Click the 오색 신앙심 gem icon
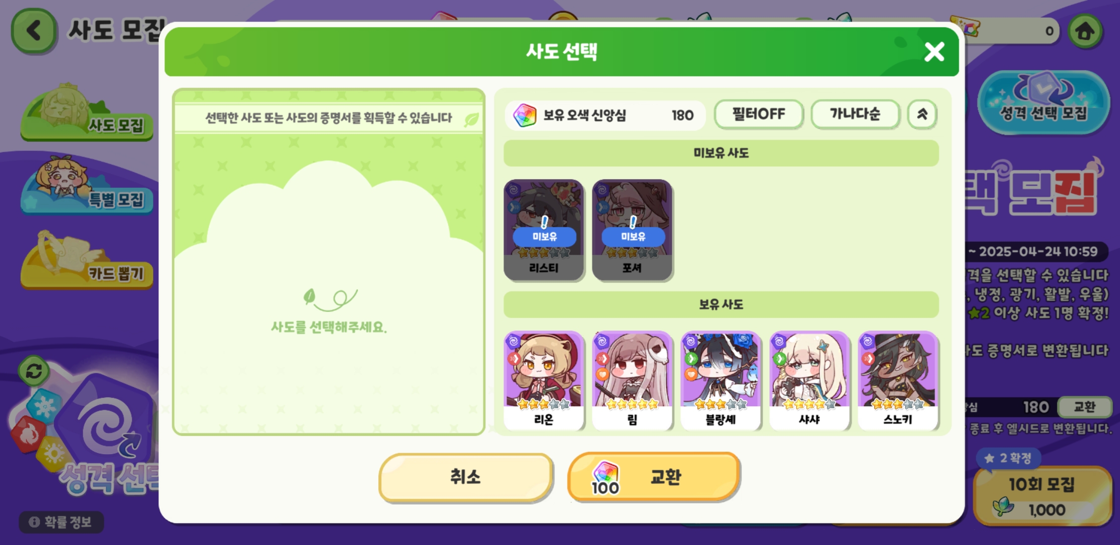Viewport: 1120px width, 545px height. pyautogui.click(x=525, y=116)
